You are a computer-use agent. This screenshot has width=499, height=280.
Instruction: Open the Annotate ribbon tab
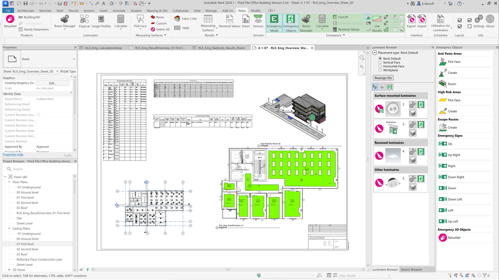119,11
